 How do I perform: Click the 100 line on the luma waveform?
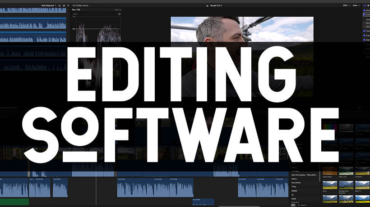pyautogui.click(x=98, y=29)
